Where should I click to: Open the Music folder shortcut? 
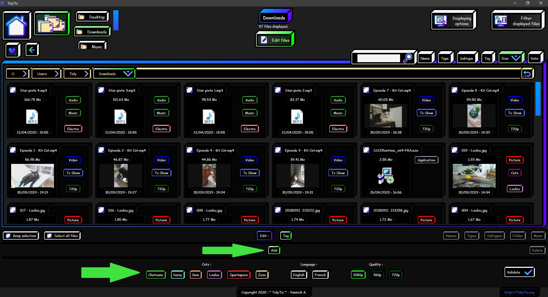pos(92,46)
